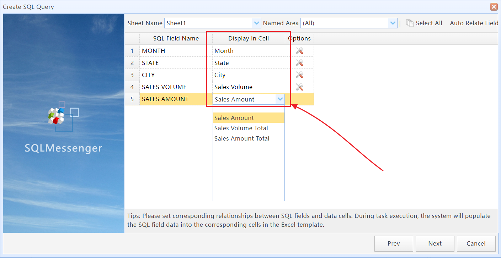Go back with the Prev button
The height and width of the screenshot is (258, 501).
394,243
